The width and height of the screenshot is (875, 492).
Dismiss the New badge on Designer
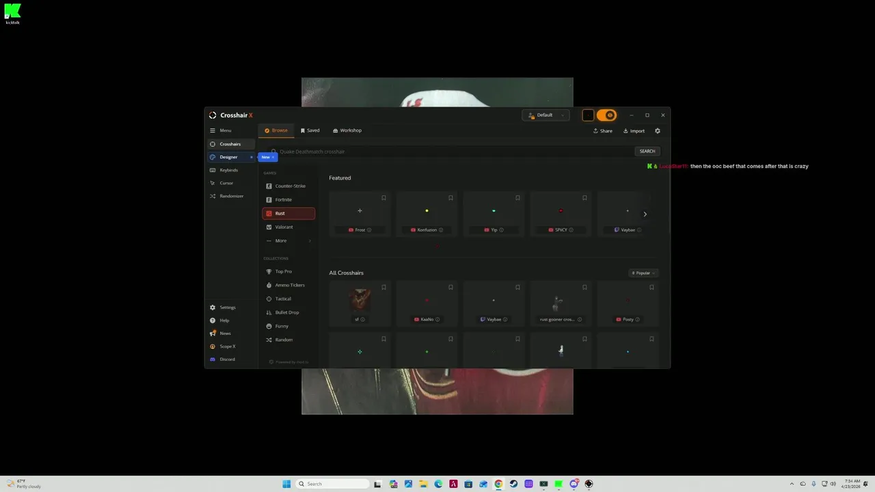[x=273, y=157]
